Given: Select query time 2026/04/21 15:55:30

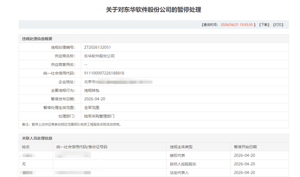Looking at the screenshot, I should click(237, 25).
